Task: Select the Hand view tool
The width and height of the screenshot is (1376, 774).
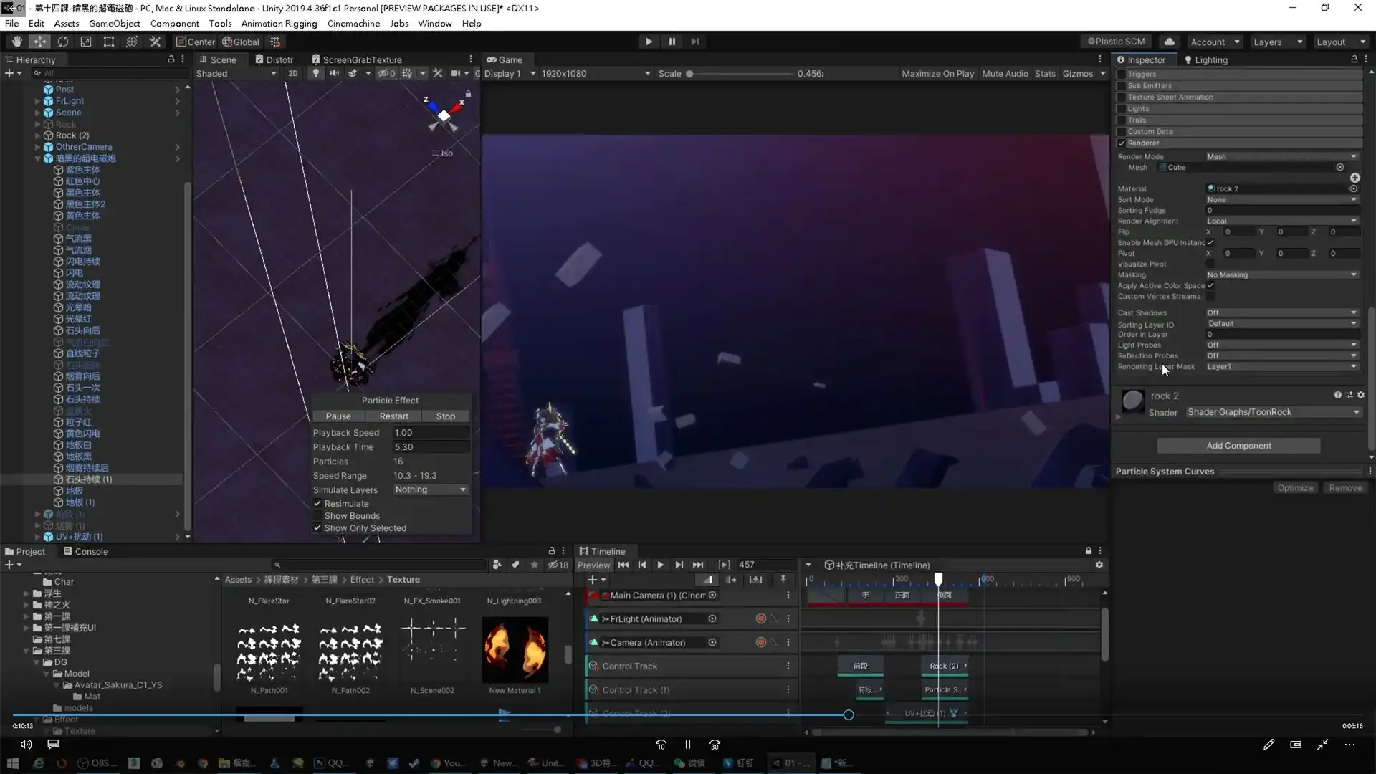Action: click(16, 41)
